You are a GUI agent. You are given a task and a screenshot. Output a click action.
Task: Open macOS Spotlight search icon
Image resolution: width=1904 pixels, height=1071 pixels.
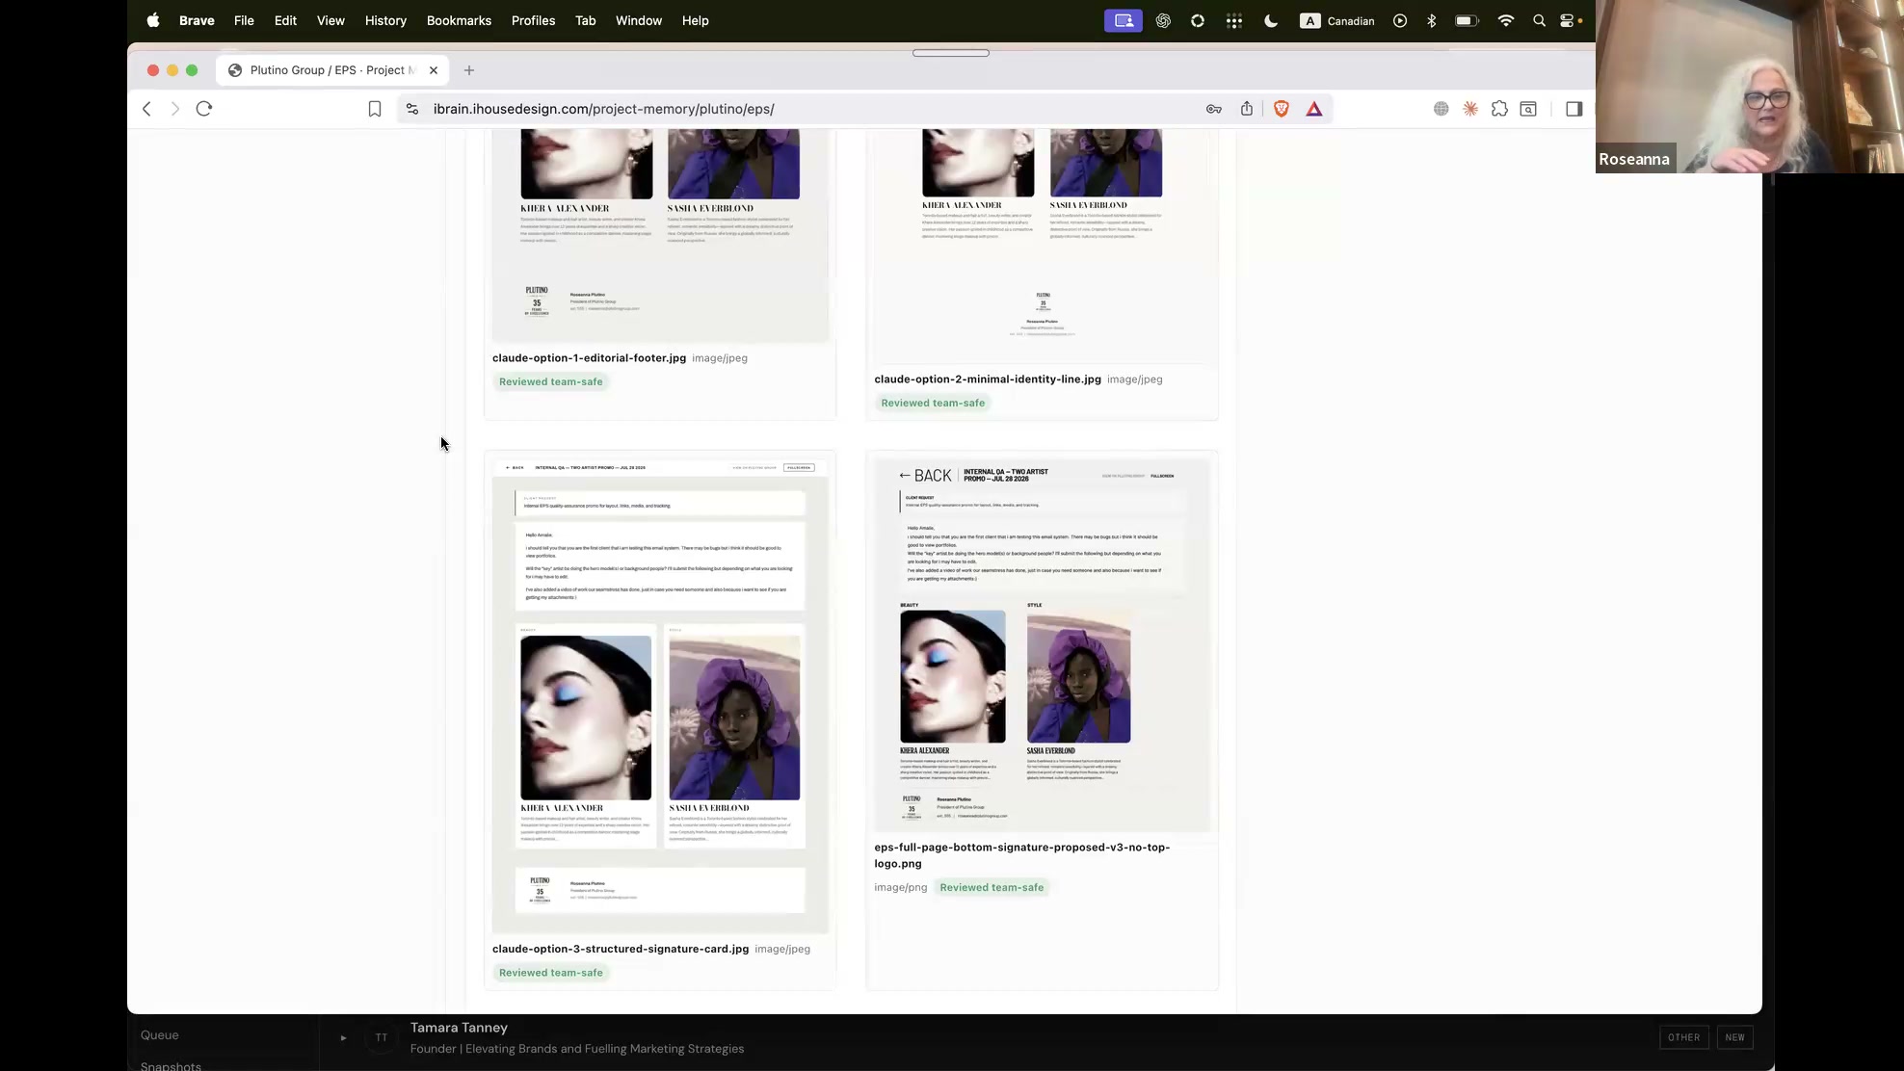1539,20
